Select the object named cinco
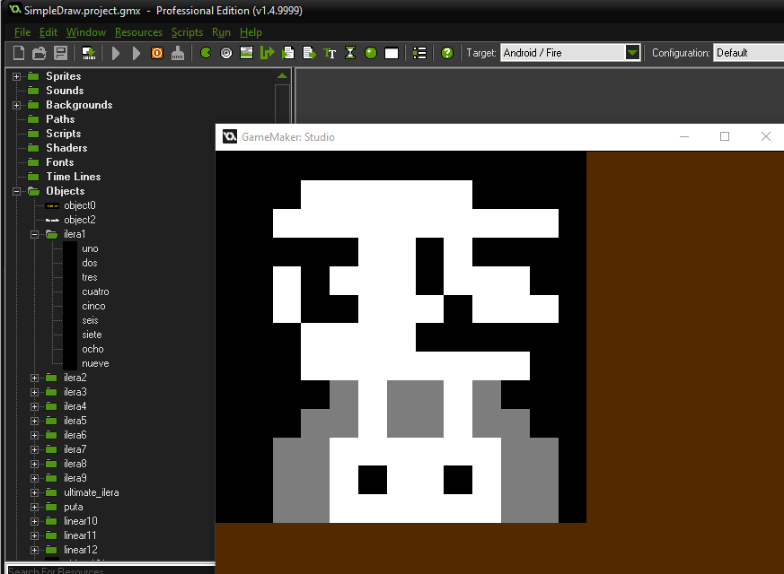Image resolution: width=784 pixels, height=574 pixels. tap(93, 306)
